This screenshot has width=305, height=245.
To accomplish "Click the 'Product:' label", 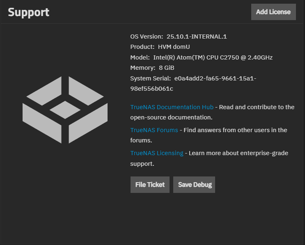I will point(142,47).
